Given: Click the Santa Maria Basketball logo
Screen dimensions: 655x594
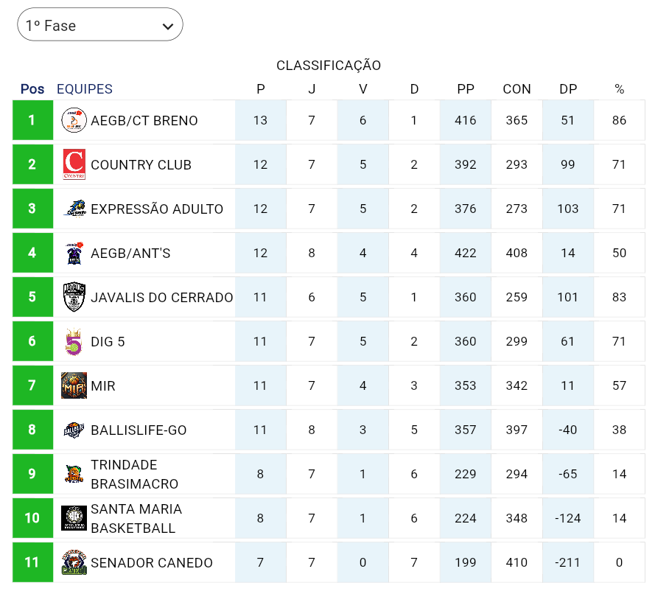Looking at the screenshot, I should tap(74, 518).
